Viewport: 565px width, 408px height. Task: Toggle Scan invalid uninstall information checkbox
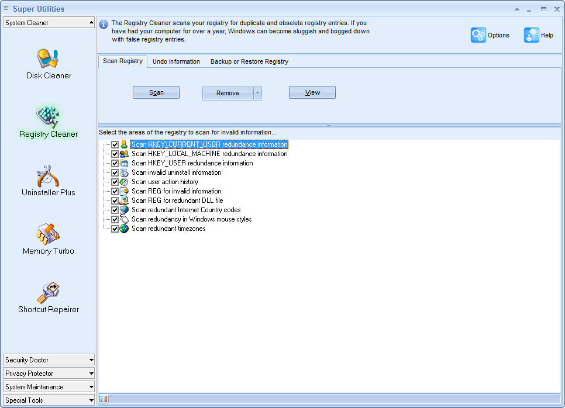pyautogui.click(x=115, y=172)
